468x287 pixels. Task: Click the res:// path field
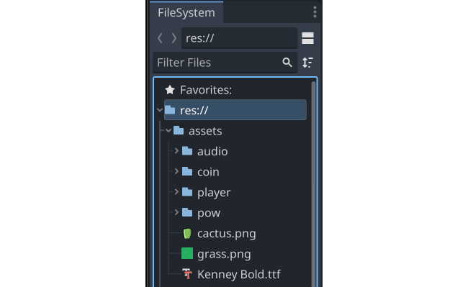pos(239,38)
